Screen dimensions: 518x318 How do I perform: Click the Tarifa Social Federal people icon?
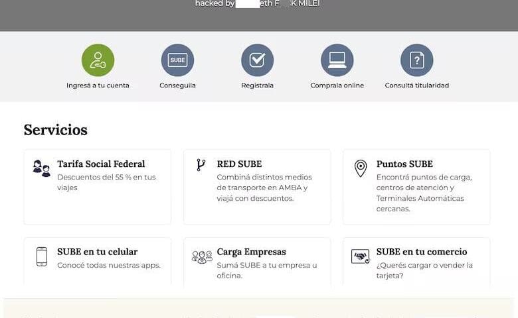click(x=41, y=168)
